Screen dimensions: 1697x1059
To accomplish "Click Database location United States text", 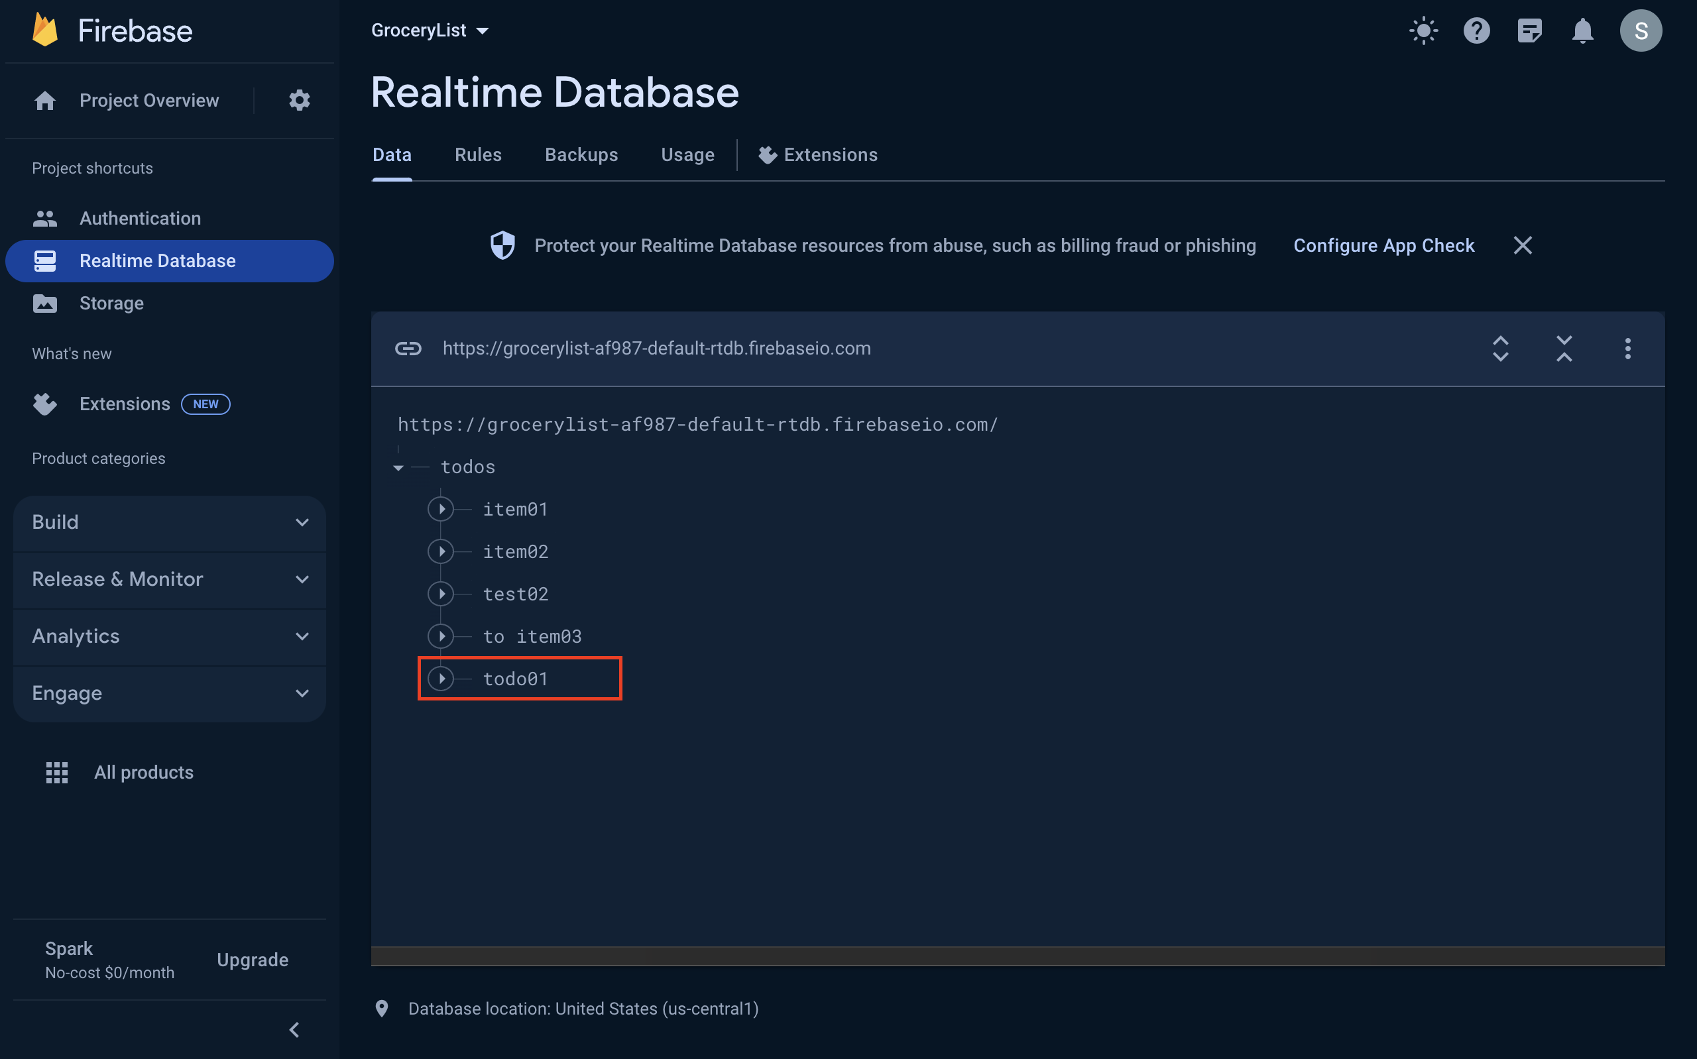I will point(583,1009).
